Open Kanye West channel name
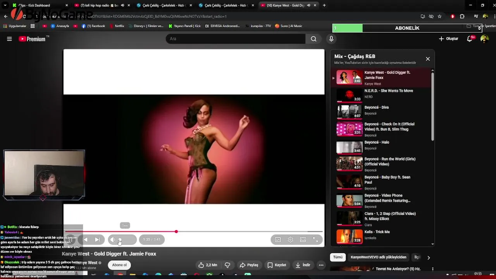Viewport: 496px width, 279px height. tap(87, 263)
